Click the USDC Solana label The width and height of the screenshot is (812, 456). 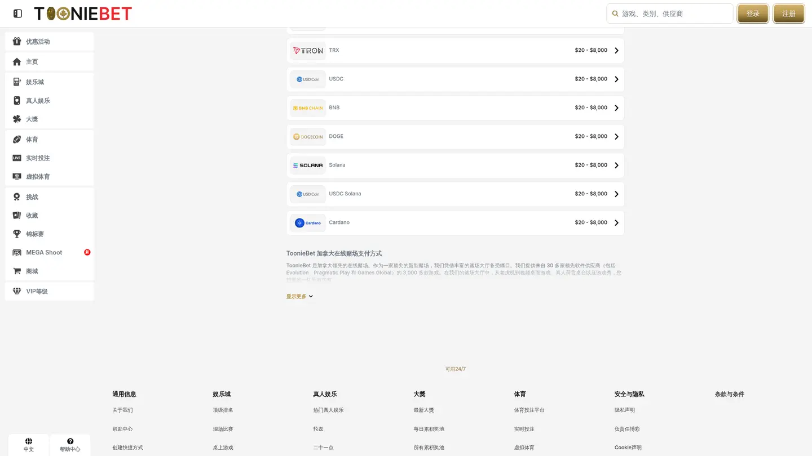345,194
